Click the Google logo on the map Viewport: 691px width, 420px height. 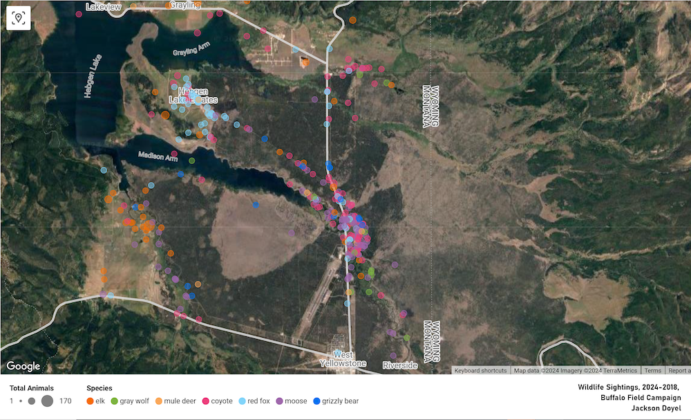23,366
